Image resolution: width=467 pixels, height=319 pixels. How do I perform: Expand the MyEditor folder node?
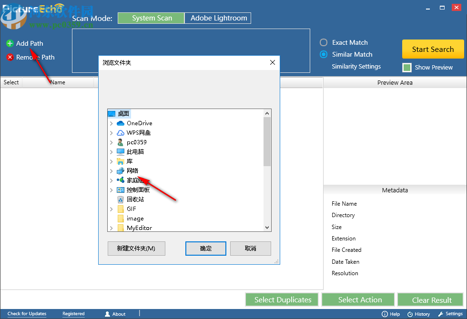tap(112, 228)
